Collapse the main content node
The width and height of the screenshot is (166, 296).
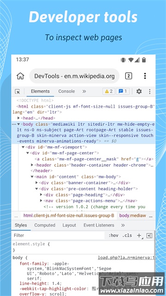coord(32,177)
